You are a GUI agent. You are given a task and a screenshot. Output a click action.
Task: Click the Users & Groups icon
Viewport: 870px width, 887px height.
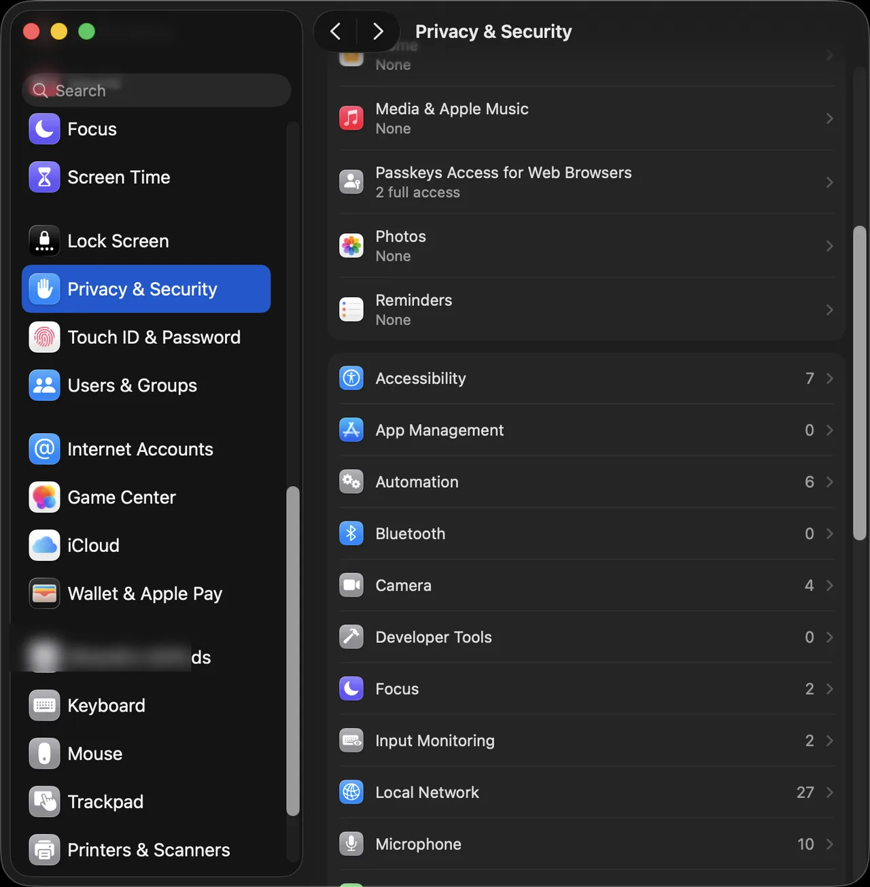pyautogui.click(x=44, y=385)
